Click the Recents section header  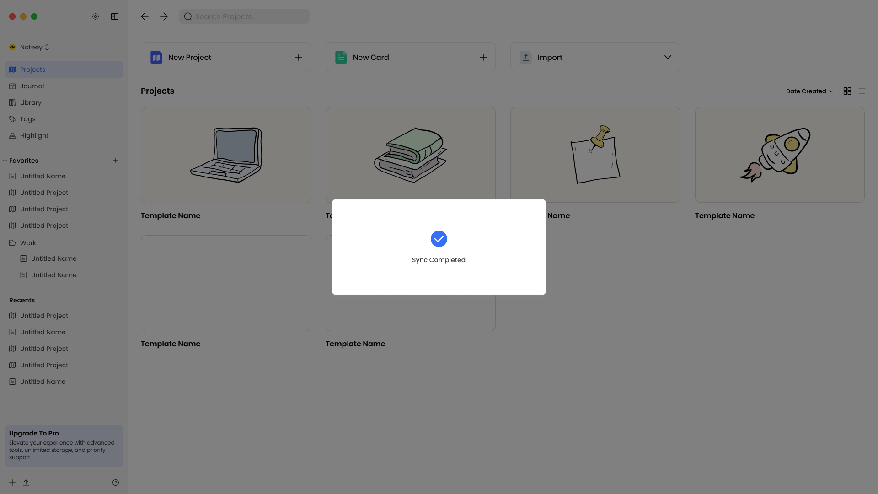coord(22,300)
